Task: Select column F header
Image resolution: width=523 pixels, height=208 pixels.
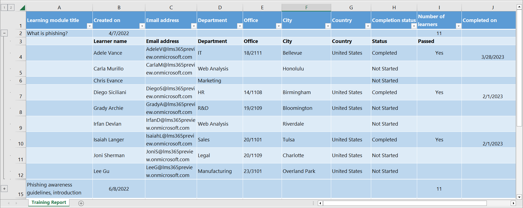Action: click(306, 8)
